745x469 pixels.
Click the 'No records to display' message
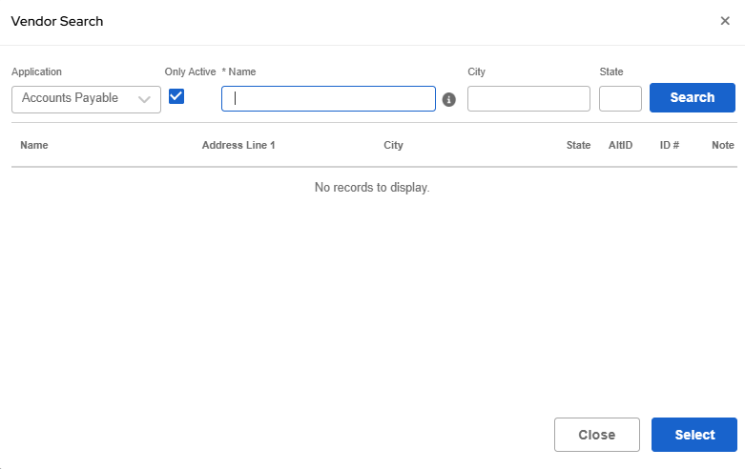click(x=372, y=188)
